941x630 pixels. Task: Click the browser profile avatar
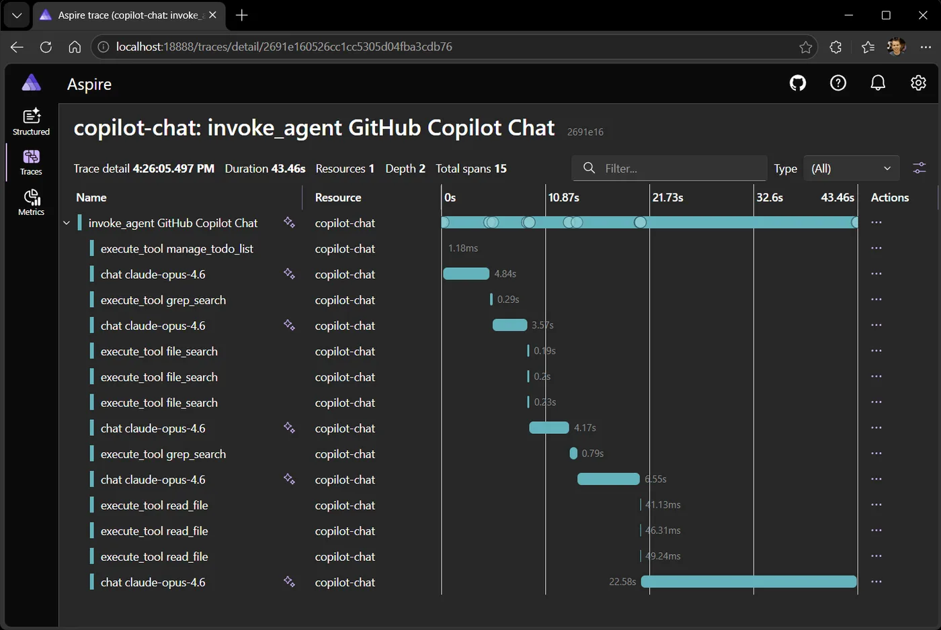tap(896, 47)
